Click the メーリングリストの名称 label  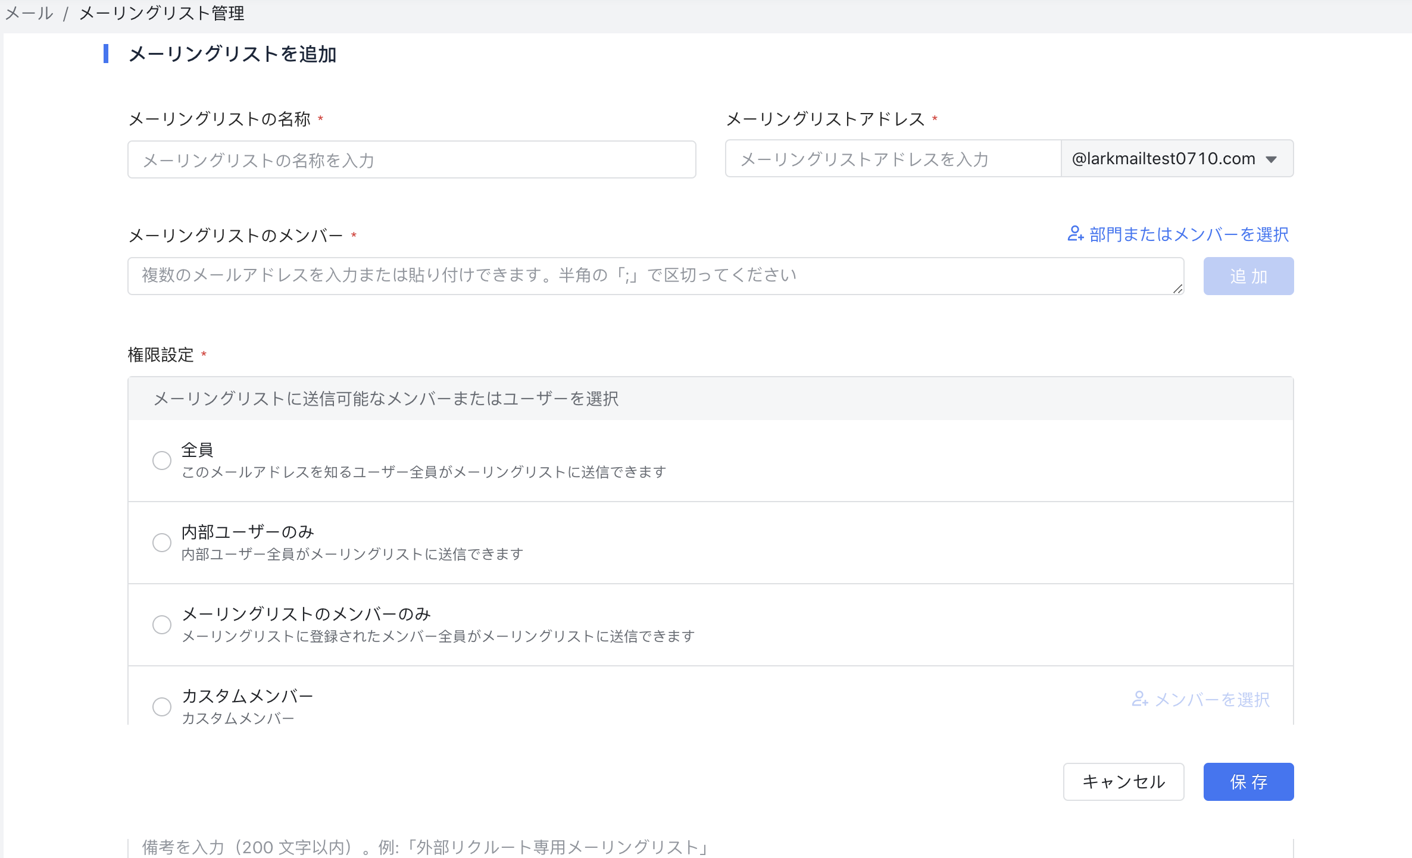(x=220, y=119)
